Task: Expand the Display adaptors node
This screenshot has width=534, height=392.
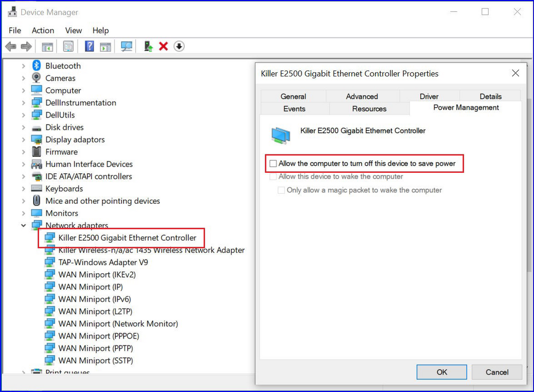Action: [x=23, y=140]
